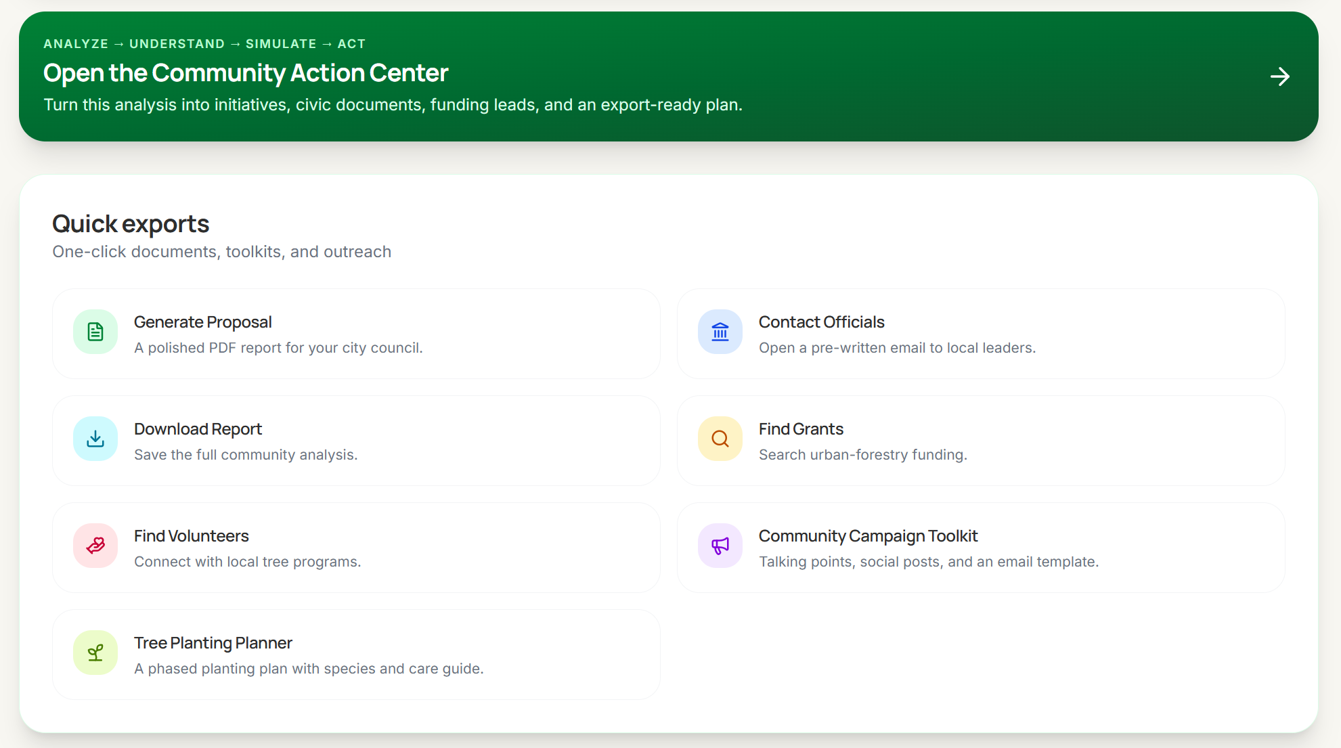Click 'Open a pre-written email to local leaders.'

[x=898, y=348]
